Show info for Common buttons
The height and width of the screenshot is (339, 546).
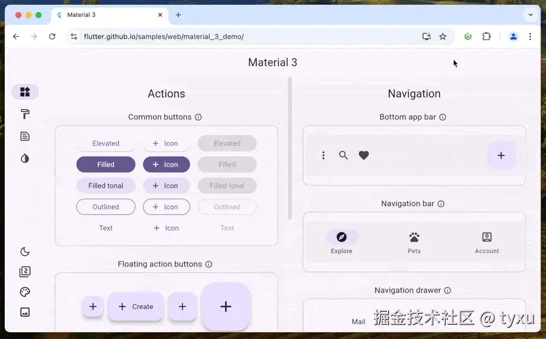click(198, 117)
